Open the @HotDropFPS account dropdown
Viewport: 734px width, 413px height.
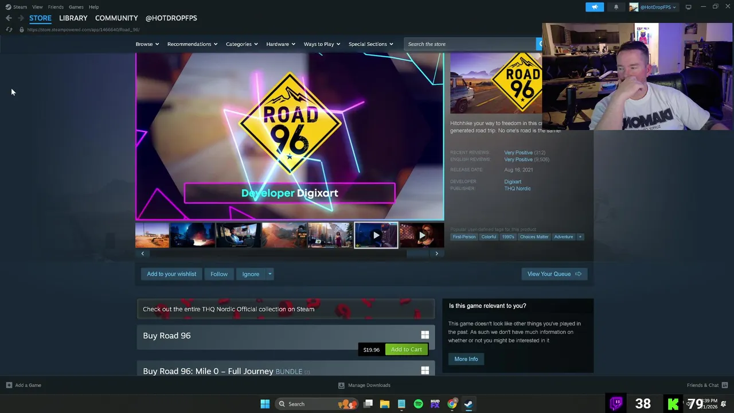pyautogui.click(x=653, y=7)
